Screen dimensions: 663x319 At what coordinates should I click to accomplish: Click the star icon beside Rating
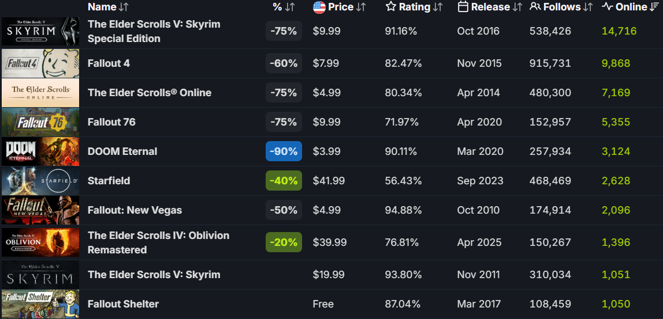pos(391,7)
